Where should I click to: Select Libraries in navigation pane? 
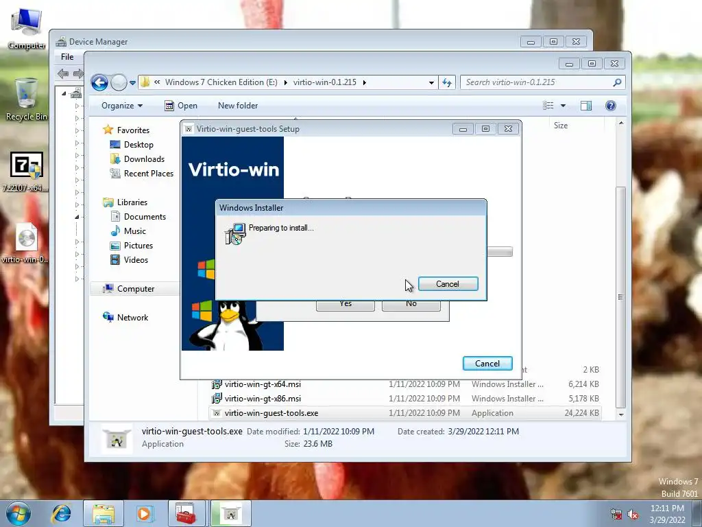click(125, 202)
